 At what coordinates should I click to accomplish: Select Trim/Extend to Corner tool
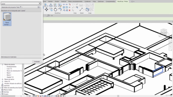coord(60,9)
